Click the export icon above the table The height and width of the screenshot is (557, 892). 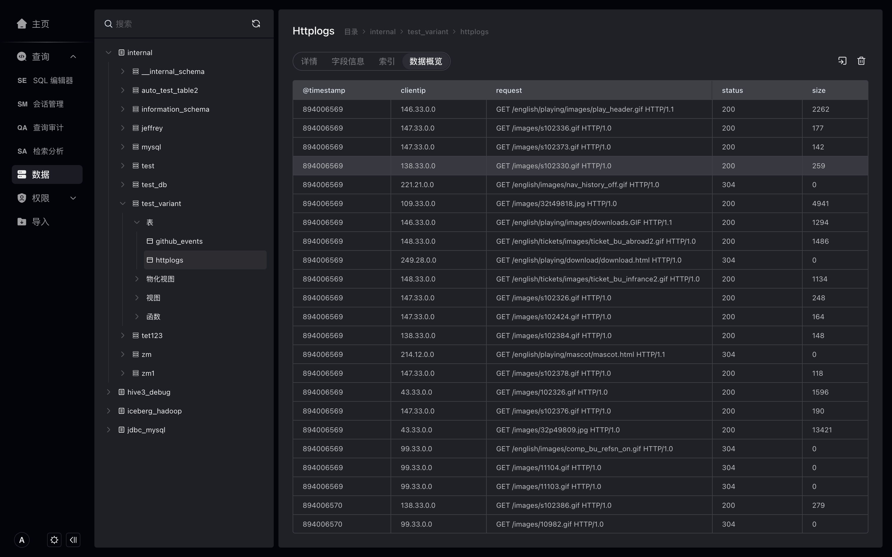[x=842, y=61]
